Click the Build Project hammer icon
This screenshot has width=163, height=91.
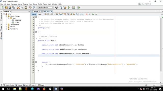pyautogui.click(x=61, y=7)
